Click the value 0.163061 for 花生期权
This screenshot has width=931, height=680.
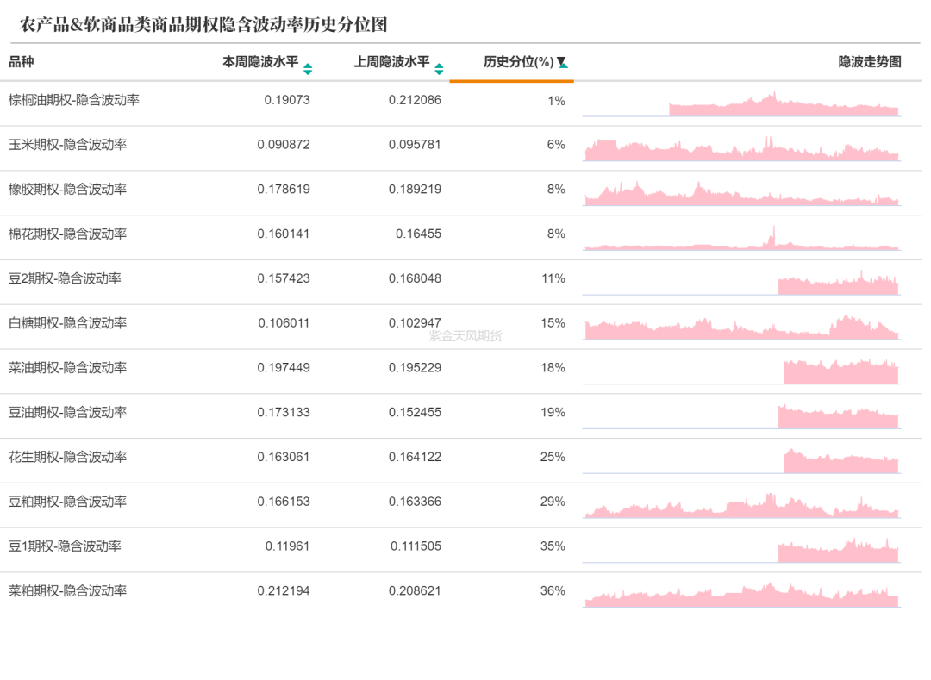click(x=284, y=457)
